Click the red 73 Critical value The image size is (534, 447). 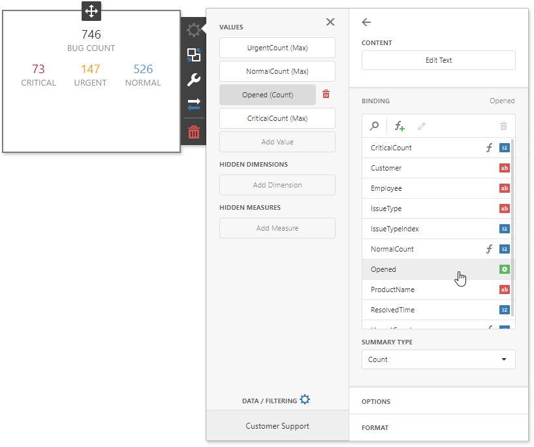point(39,69)
